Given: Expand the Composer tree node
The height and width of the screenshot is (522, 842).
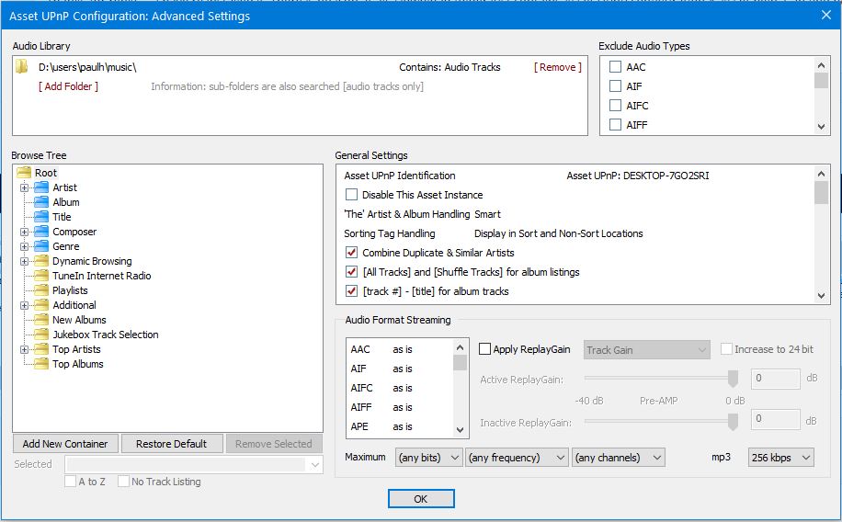Looking at the screenshot, I should click(x=25, y=232).
